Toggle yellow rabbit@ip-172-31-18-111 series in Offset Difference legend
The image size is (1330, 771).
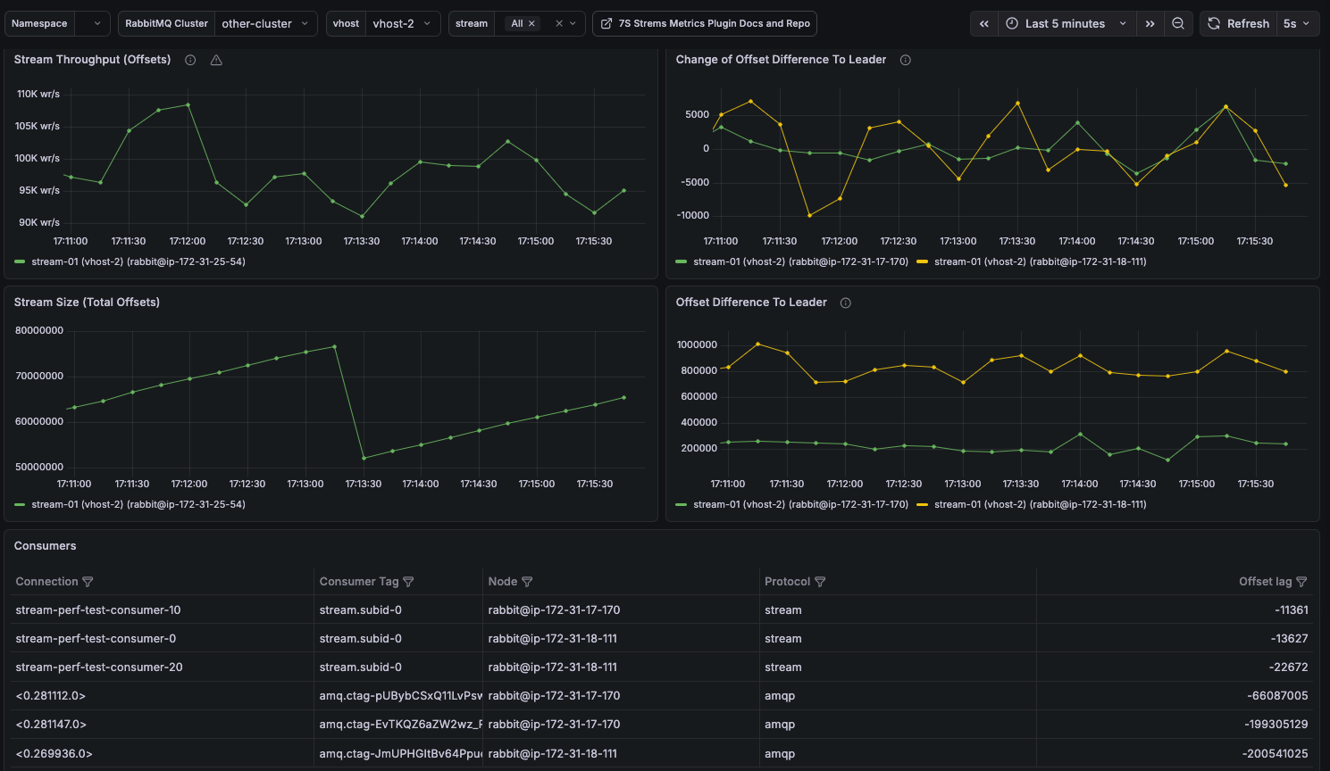1040,504
